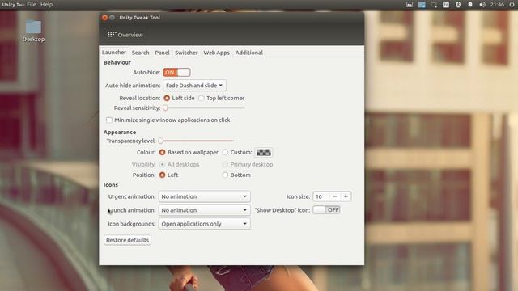This screenshot has width=518, height=291.
Task: Open the Help menu
Action: click(x=46, y=5)
